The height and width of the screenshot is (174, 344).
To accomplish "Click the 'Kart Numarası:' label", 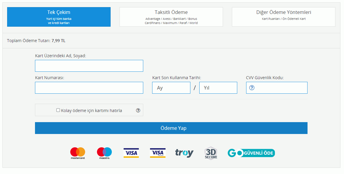I will pyautogui.click(x=50, y=78).
